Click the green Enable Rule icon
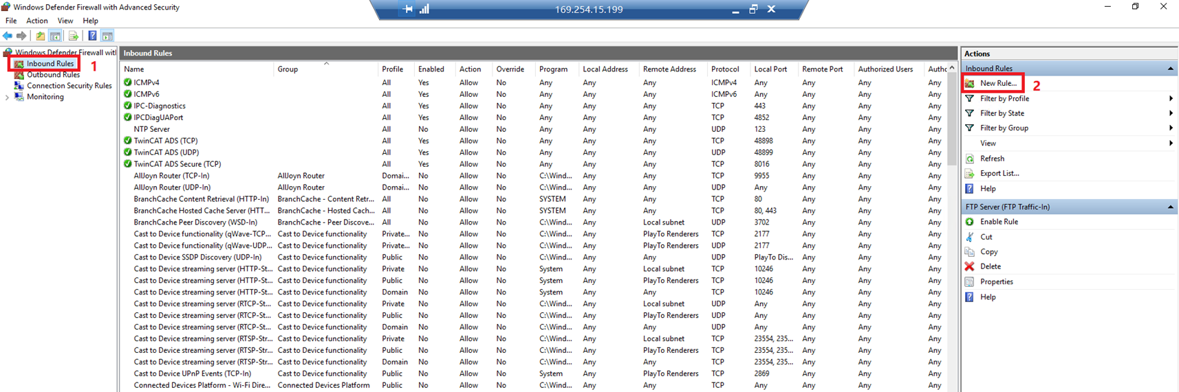 [970, 222]
